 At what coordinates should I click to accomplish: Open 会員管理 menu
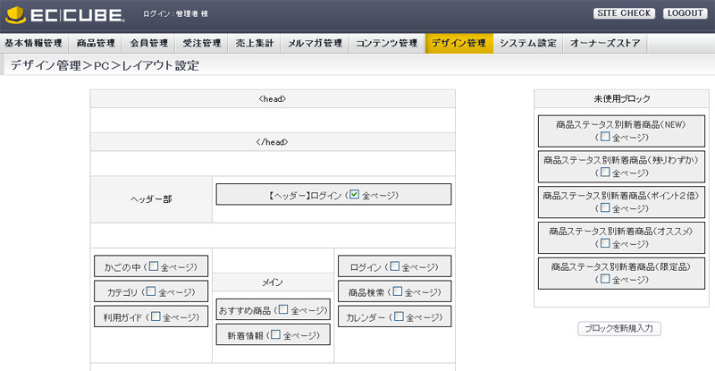(x=149, y=43)
